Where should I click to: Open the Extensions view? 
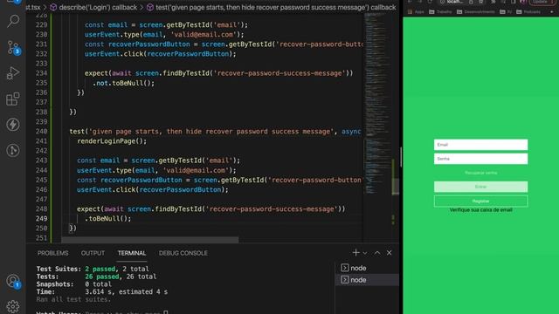click(13, 99)
